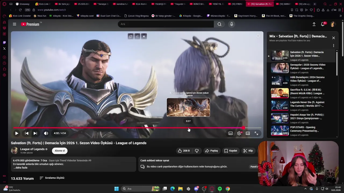This screenshot has width=344, height=193.
Task: Share the video via Paylaş
Action: coord(212,151)
